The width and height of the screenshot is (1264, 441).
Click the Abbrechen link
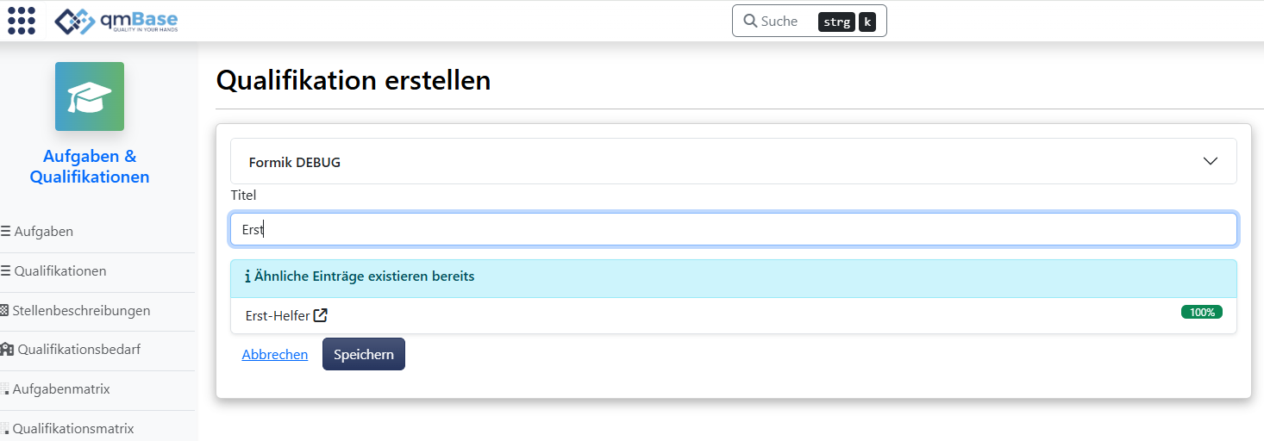coord(274,355)
